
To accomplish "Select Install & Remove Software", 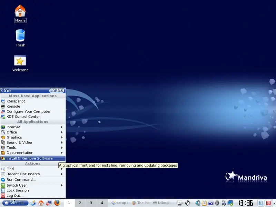I will 33,158.
